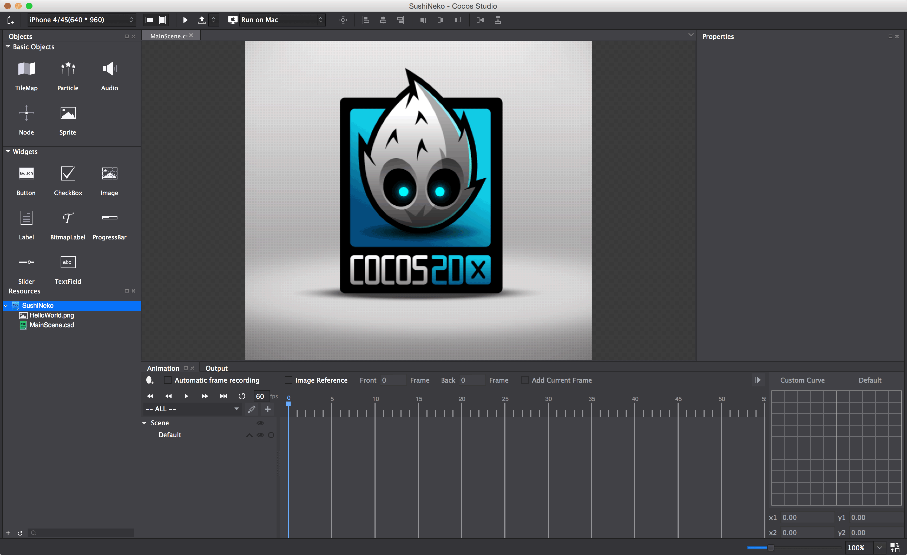This screenshot has width=907, height=555.
Task: Select the TileMap object icon
Action: click(26, 69)
